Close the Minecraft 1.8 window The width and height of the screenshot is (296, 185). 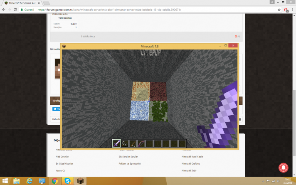[233, 45]
